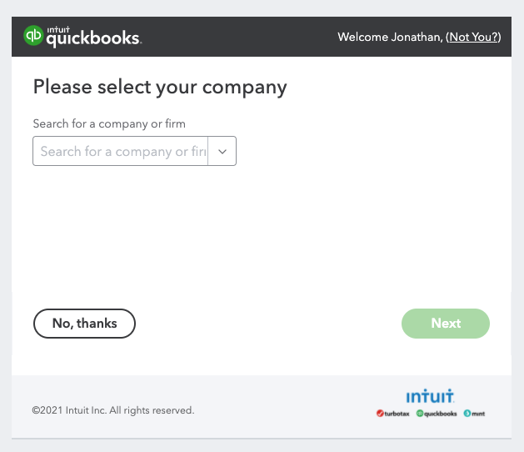Click the "Welcome Jonathan" greeting text

pos(390,37)
